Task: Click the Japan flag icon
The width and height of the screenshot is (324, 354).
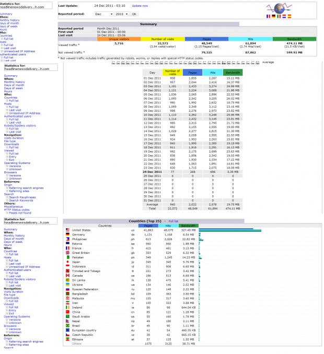Action: 67,262
